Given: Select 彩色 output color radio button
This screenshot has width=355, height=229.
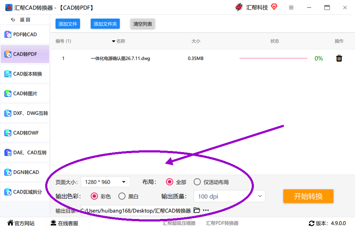Looking at the screenshot, I should [94, 196].
